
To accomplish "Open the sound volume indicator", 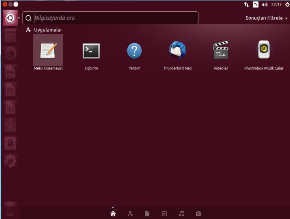I will pos(264,4).
